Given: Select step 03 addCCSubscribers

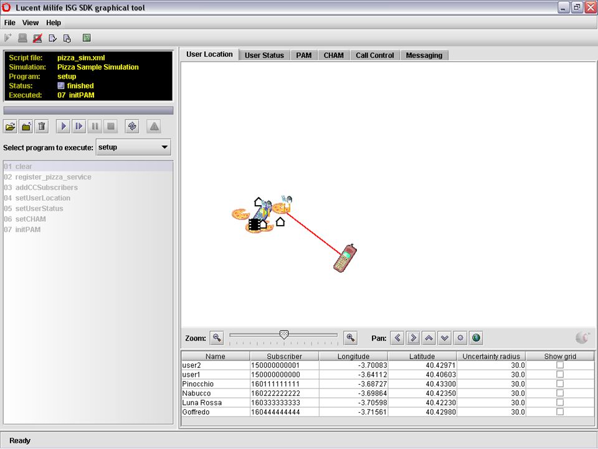Looking at the screenshot, I should pos(88,188).
